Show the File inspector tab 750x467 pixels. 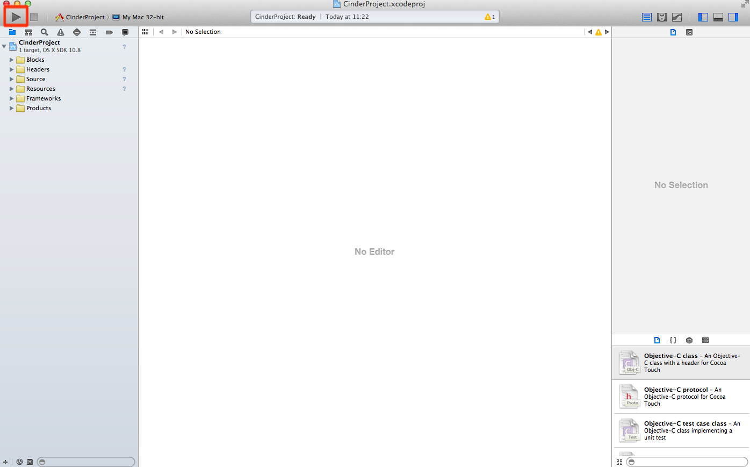point(673,32)
